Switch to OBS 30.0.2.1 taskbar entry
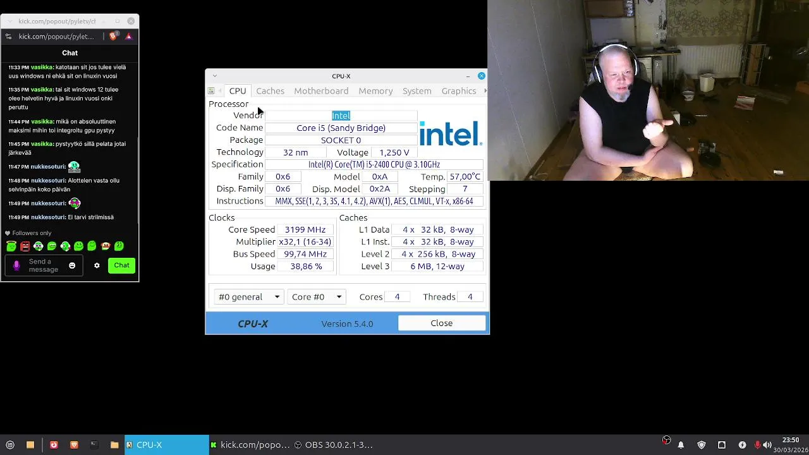The image size is (809, 455). 334,445
